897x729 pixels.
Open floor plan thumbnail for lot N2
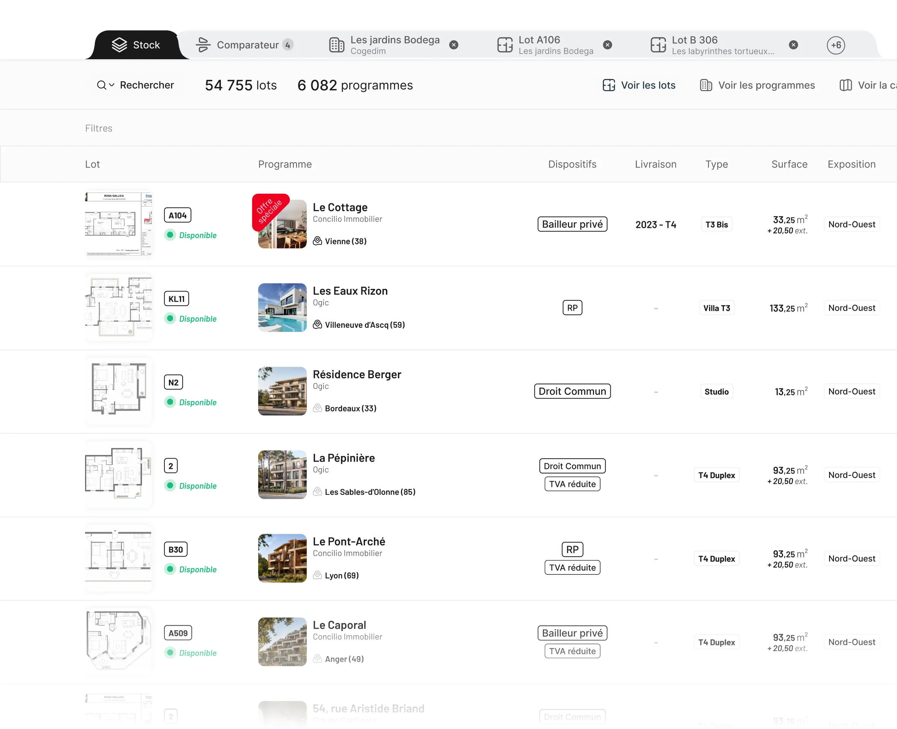118,391
